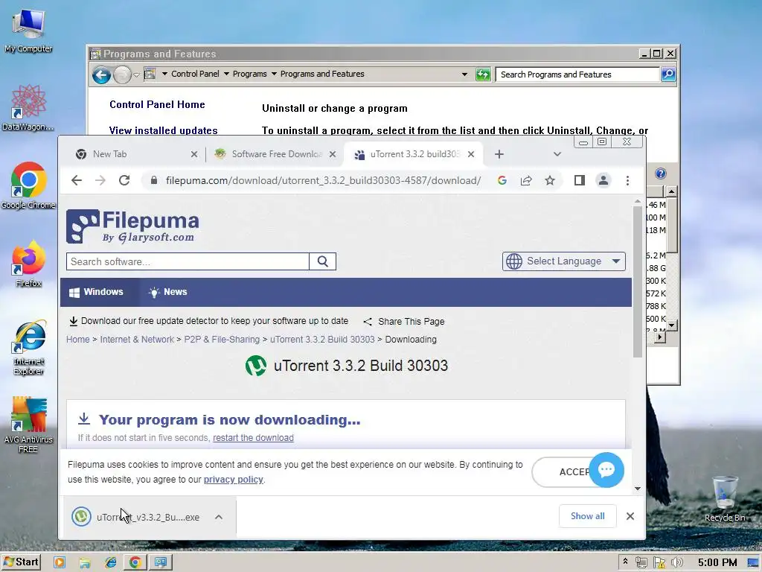Open Internet Explorer from taskbar

pos(110,562)
